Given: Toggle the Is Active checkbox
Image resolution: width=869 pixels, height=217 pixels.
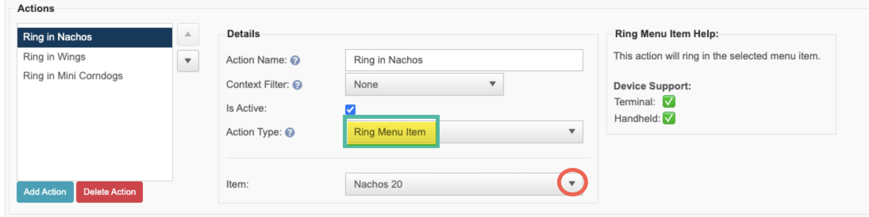Looking at the screenshot, I should point(350,109).
